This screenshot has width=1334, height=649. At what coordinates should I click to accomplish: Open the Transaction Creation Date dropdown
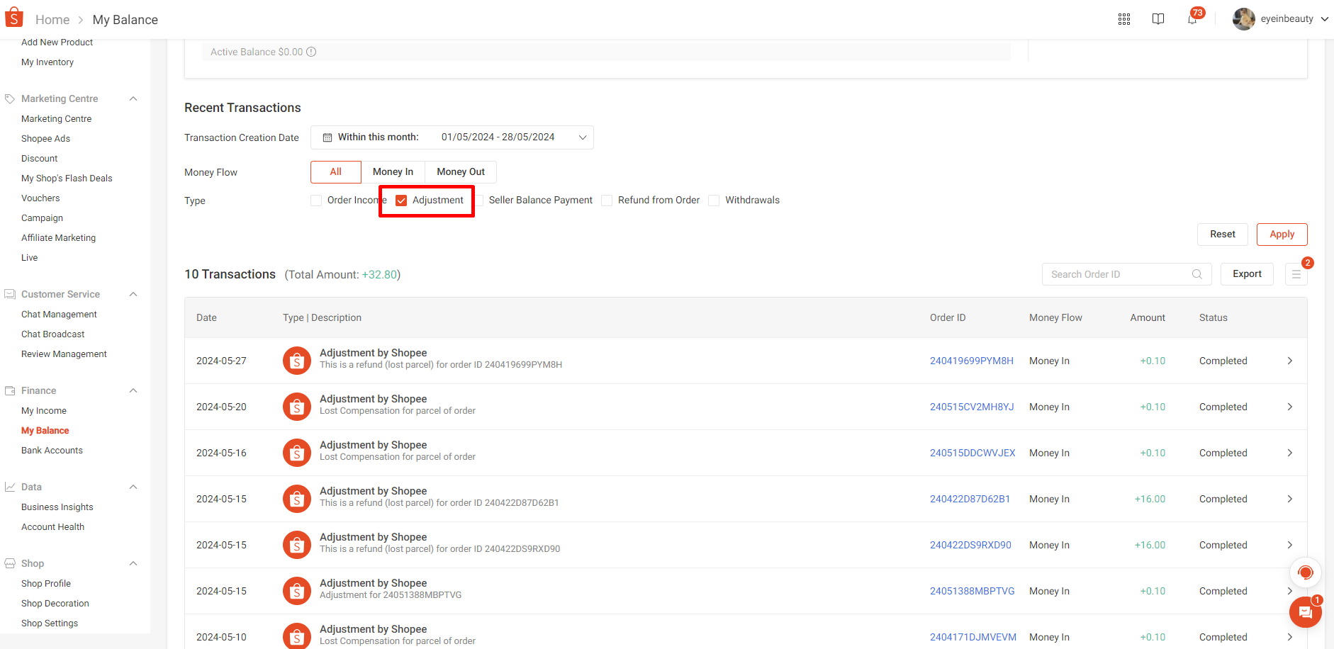click(452, 137)
